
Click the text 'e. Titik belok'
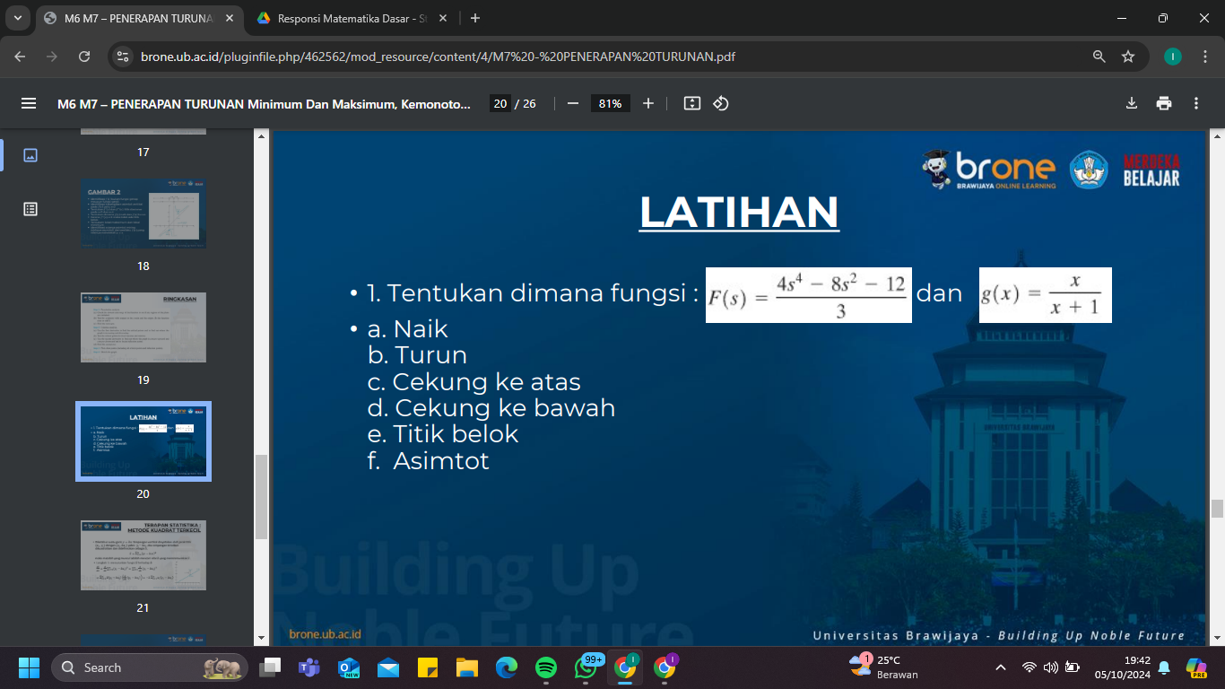[x=443, y=434]
